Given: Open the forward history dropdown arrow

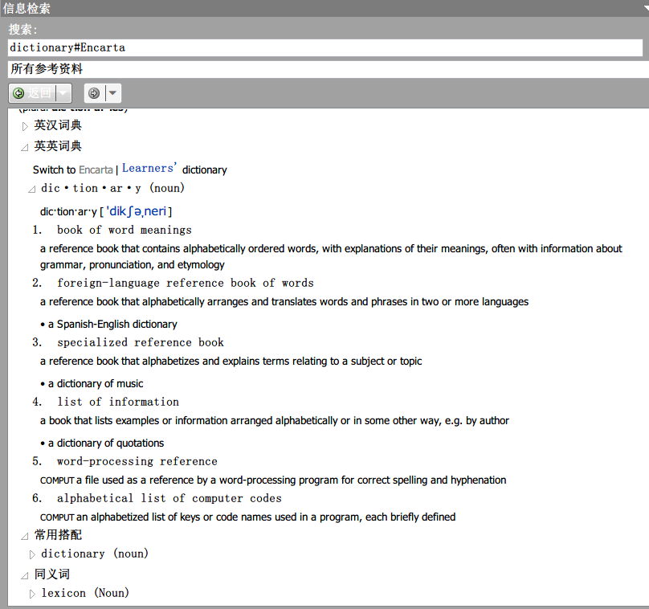Looking at the screenshot, I should click(x=112, y=93).
